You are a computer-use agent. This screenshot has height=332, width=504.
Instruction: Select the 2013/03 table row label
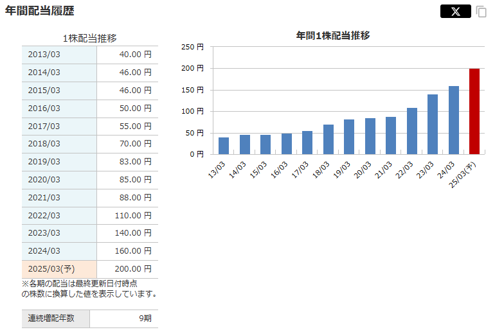[44, 55]
